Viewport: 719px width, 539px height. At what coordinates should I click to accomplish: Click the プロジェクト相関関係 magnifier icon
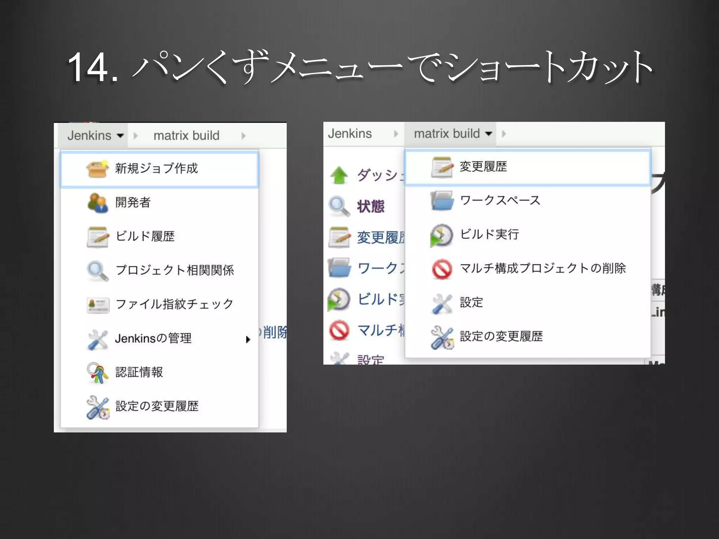pyautogui.click(x=97, y=271)
